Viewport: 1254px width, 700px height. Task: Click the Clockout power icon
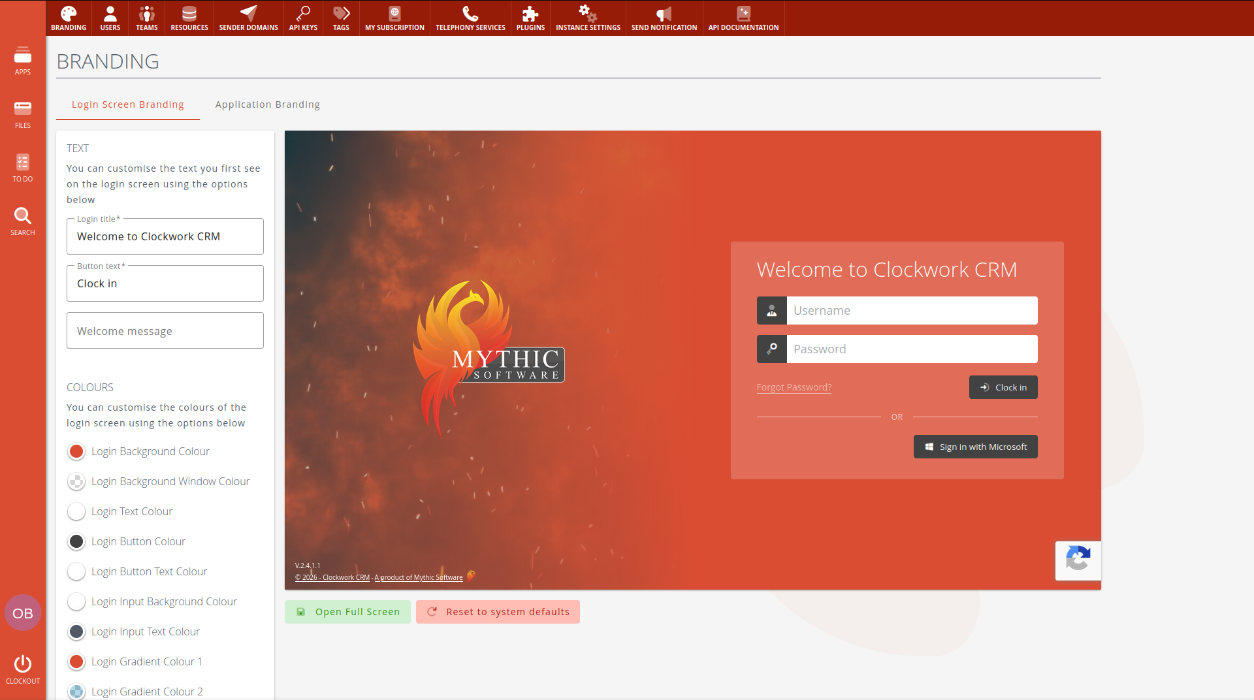[x=23, y=663]
